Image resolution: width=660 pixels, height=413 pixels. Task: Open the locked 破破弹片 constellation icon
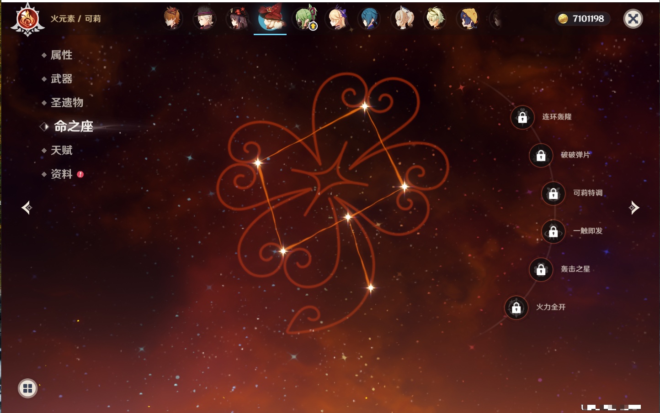pyautogui.click(x=541, y=156)
